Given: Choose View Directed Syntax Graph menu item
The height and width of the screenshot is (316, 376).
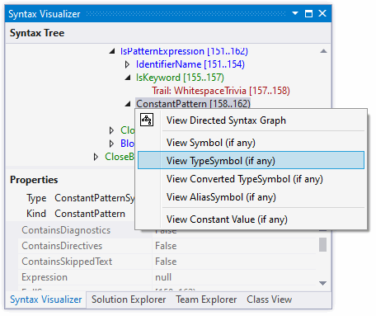Looking at the screenshot, I should point(251,120).
